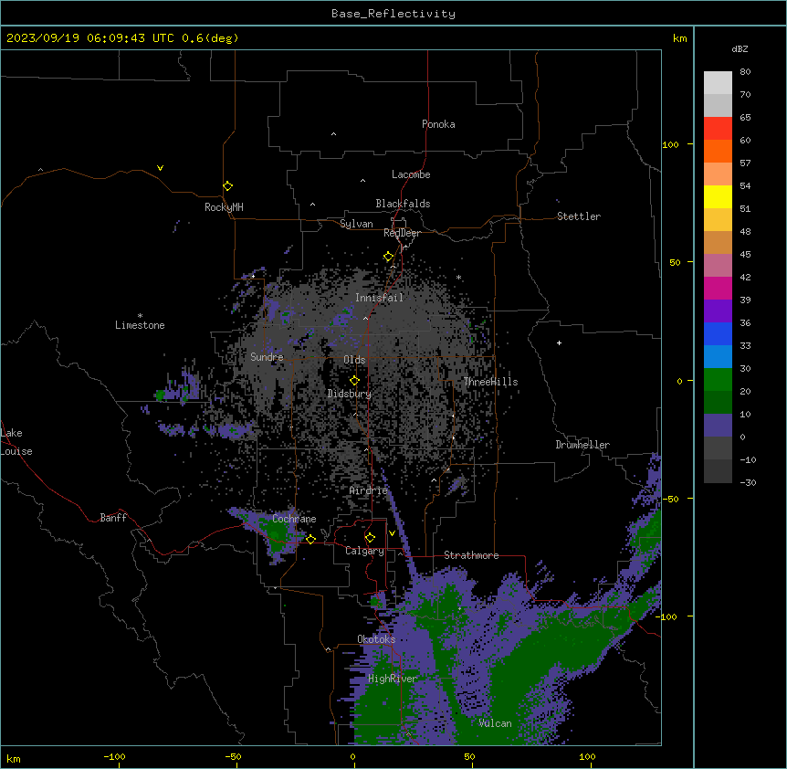Select the blue 33-36 dBZ swatch
Screen dimensions: 787x769
[x=718, y=333]
